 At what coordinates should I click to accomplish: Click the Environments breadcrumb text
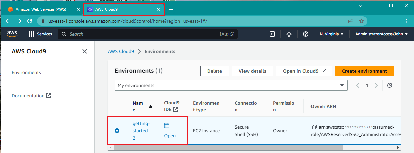(x=160, y=51)
